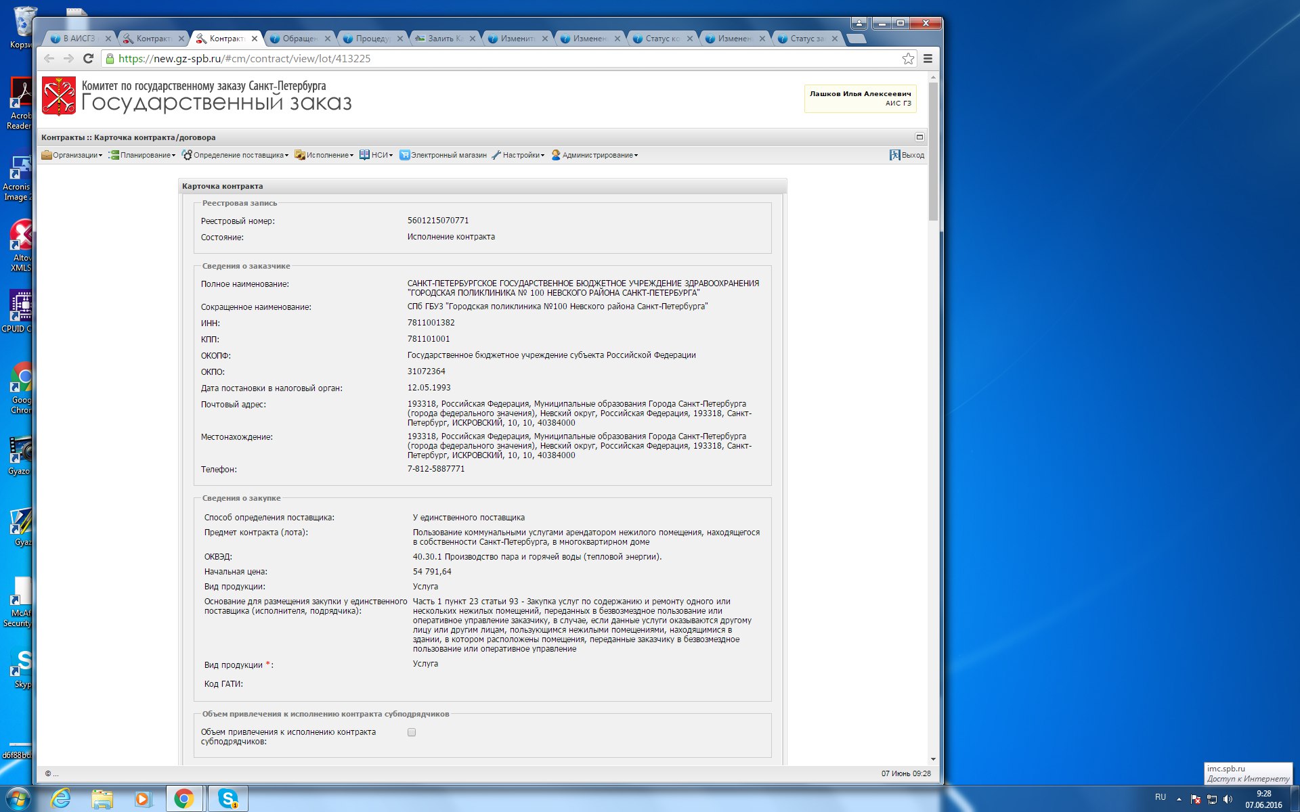
Task: Toggle the subcontractors involvement checkbox
Action: pyautogui.click(x=412, y=732)
